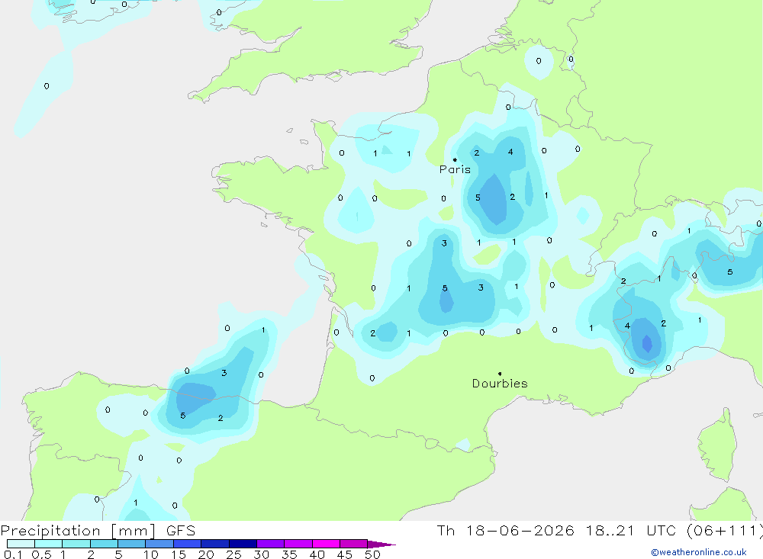Screen dimensions: 763x559
Task: Pick the 30–35 mm legend swatch
Action: click(x=271, y=544)
